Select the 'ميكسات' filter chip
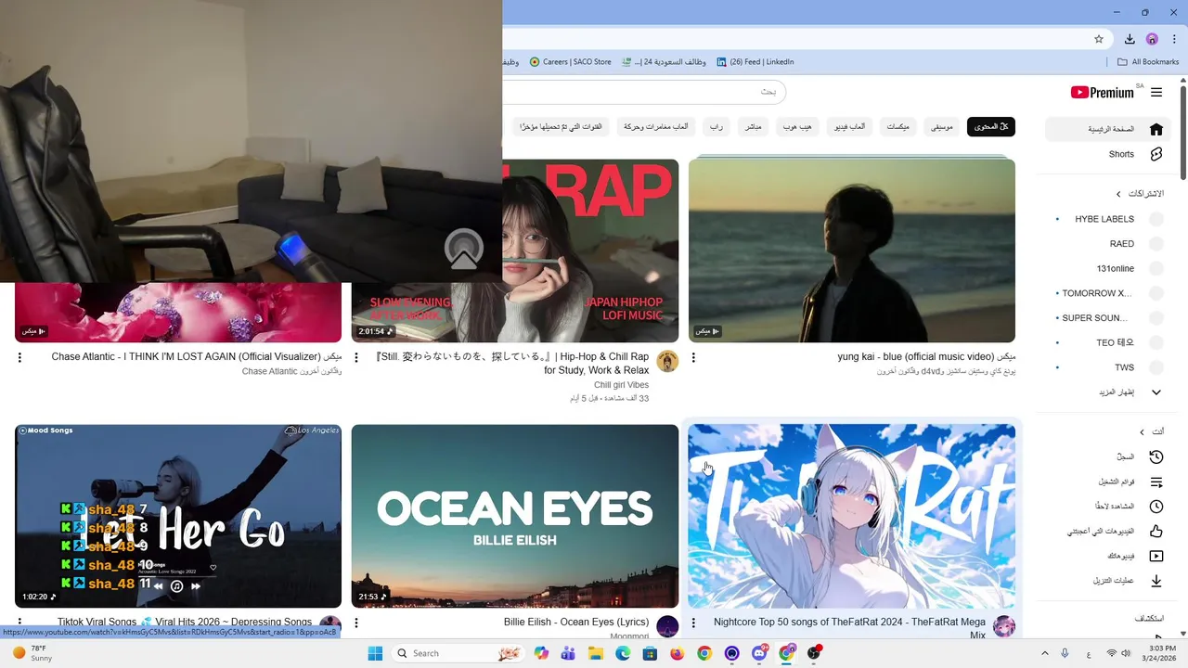Screen dimensions: 1188x668 point(897,126)
